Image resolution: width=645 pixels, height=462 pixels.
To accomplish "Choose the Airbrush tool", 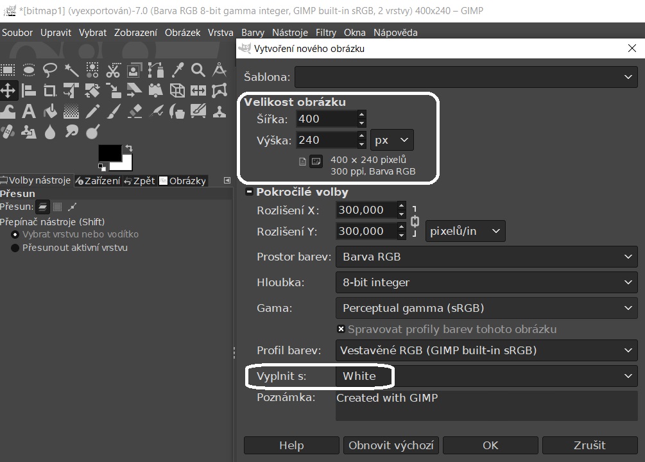I will pyautogui.click(x=155, y=112).
